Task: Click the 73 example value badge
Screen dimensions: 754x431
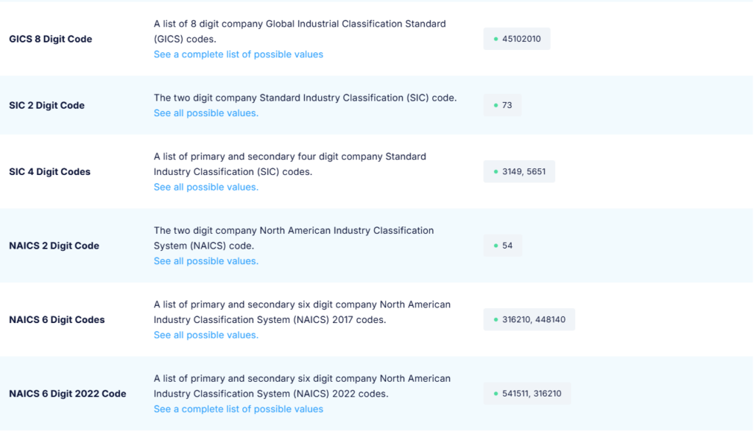Action: coord(502,105)
